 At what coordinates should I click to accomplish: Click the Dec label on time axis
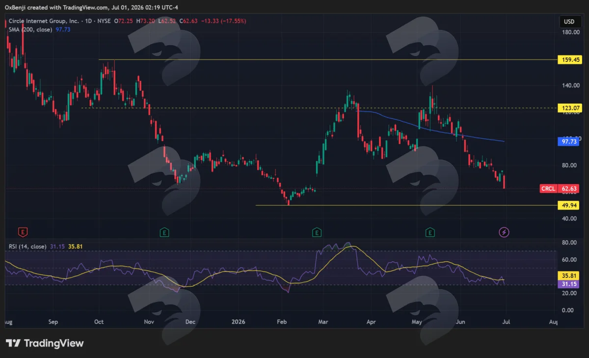point(190,322)
